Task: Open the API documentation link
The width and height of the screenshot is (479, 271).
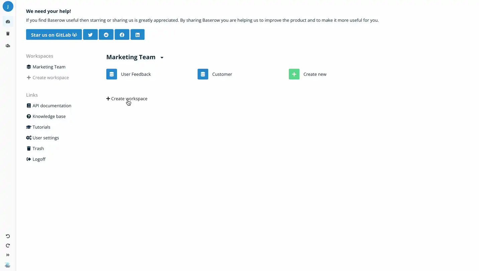Action: point(52,105)
